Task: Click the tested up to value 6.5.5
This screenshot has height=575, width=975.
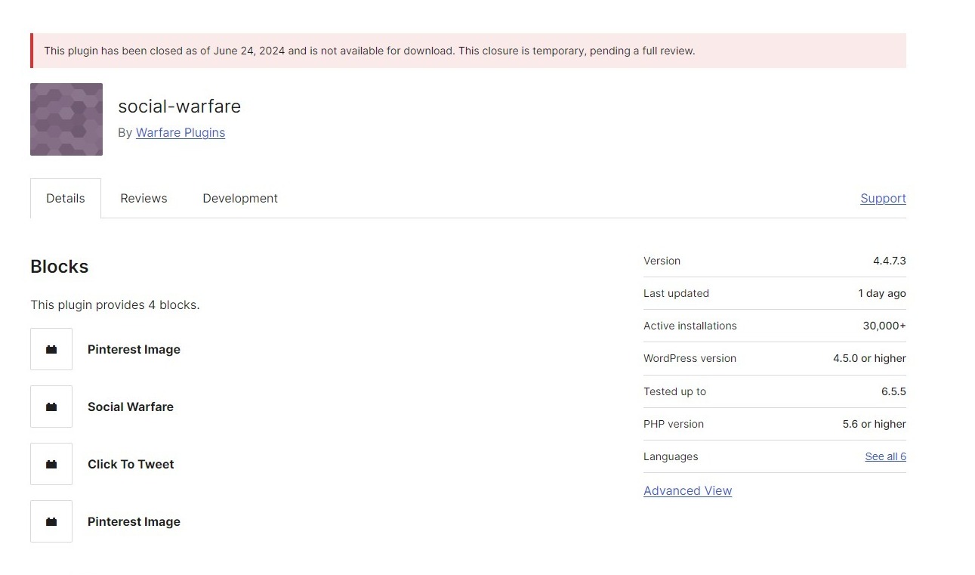Action: tap(893, 391)
